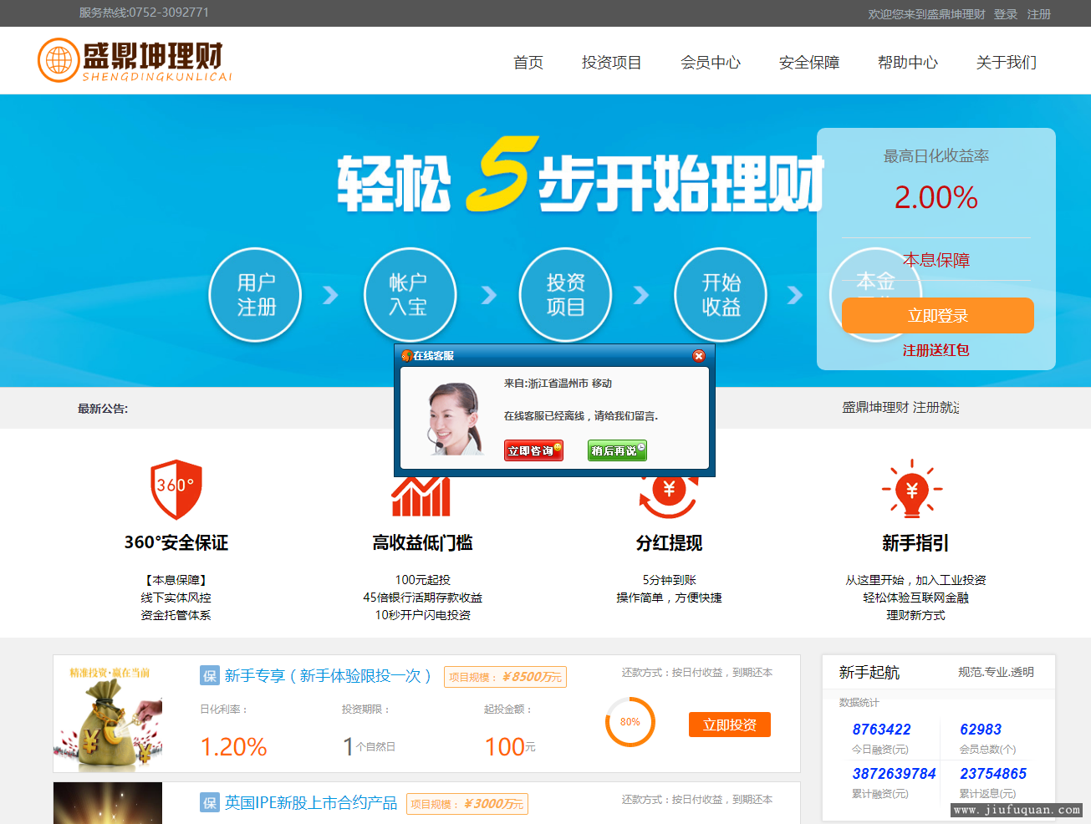
Task: Click arrow after 用户注册 step
Action: click(331, 295)
